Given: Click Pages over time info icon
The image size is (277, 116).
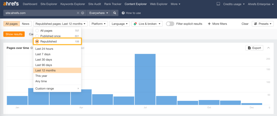Looking at the screenshot, I should 32,48.
